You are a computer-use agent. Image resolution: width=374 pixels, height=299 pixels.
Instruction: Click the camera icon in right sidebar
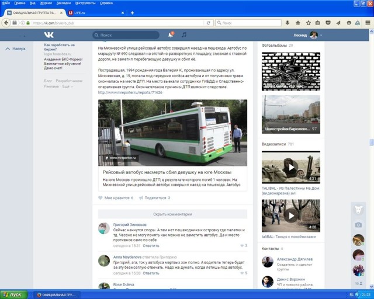(358, 225)
